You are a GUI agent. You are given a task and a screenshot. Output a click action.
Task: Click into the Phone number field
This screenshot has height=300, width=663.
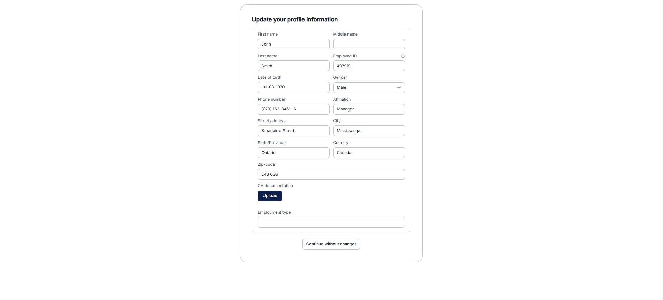point(293,109)
